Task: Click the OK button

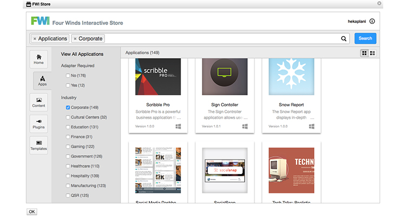Action: click(x=31, y=212)
